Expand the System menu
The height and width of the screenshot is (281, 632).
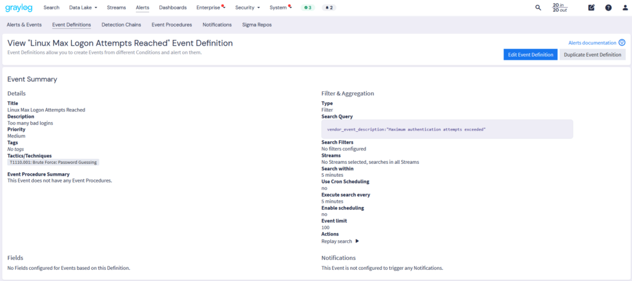[281, 7]
